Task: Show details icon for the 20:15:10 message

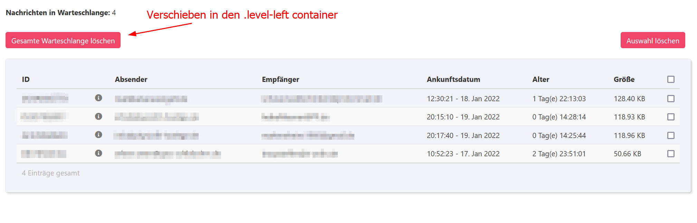Action: (x=98, y=116)
